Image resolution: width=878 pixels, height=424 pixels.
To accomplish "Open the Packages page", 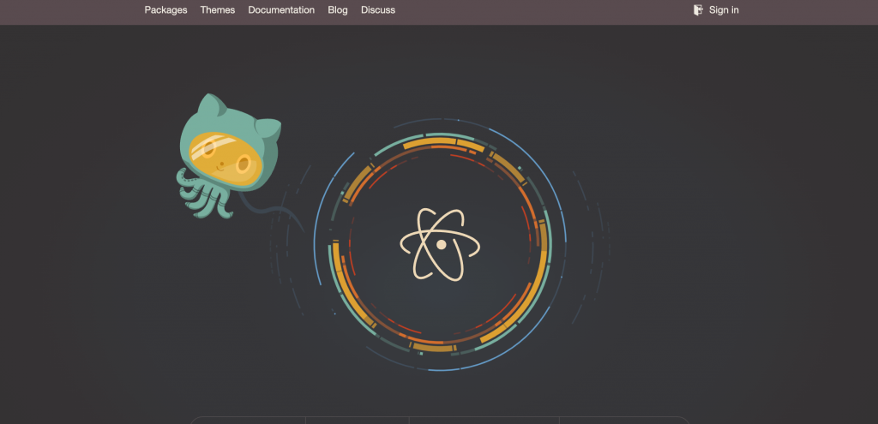I will pos(165,10).
